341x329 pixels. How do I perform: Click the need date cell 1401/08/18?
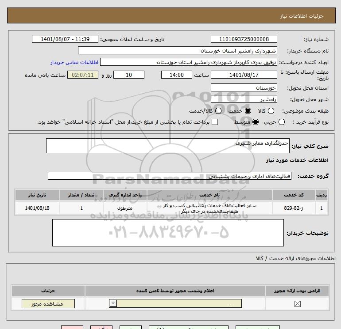tap(37, 208)
